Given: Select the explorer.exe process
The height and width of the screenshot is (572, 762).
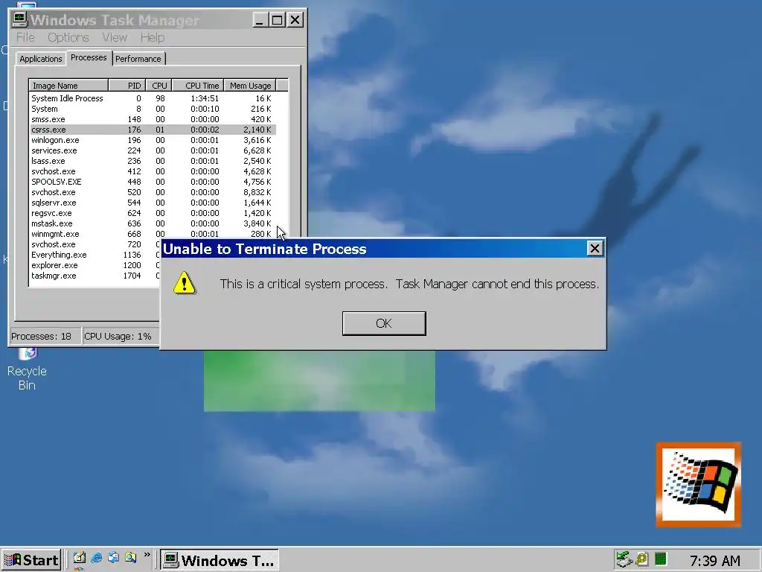Looking at the screenshot, I should [x=95, y=266].
